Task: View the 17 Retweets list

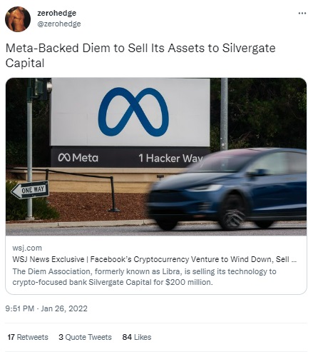Action: click(x=28, y=337)
